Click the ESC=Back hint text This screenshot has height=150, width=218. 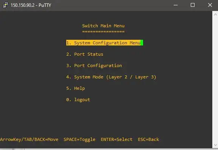pos(148,139)
